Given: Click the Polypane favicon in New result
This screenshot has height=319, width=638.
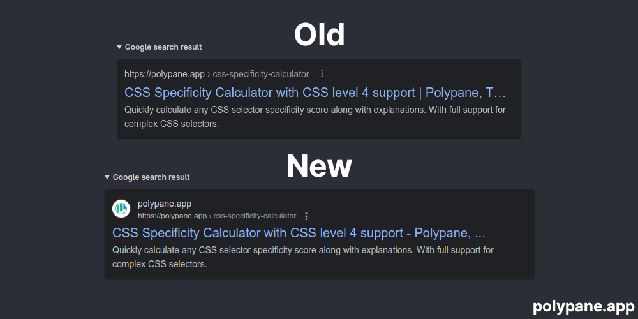Looking at the screenshot, I should (121, 209).
